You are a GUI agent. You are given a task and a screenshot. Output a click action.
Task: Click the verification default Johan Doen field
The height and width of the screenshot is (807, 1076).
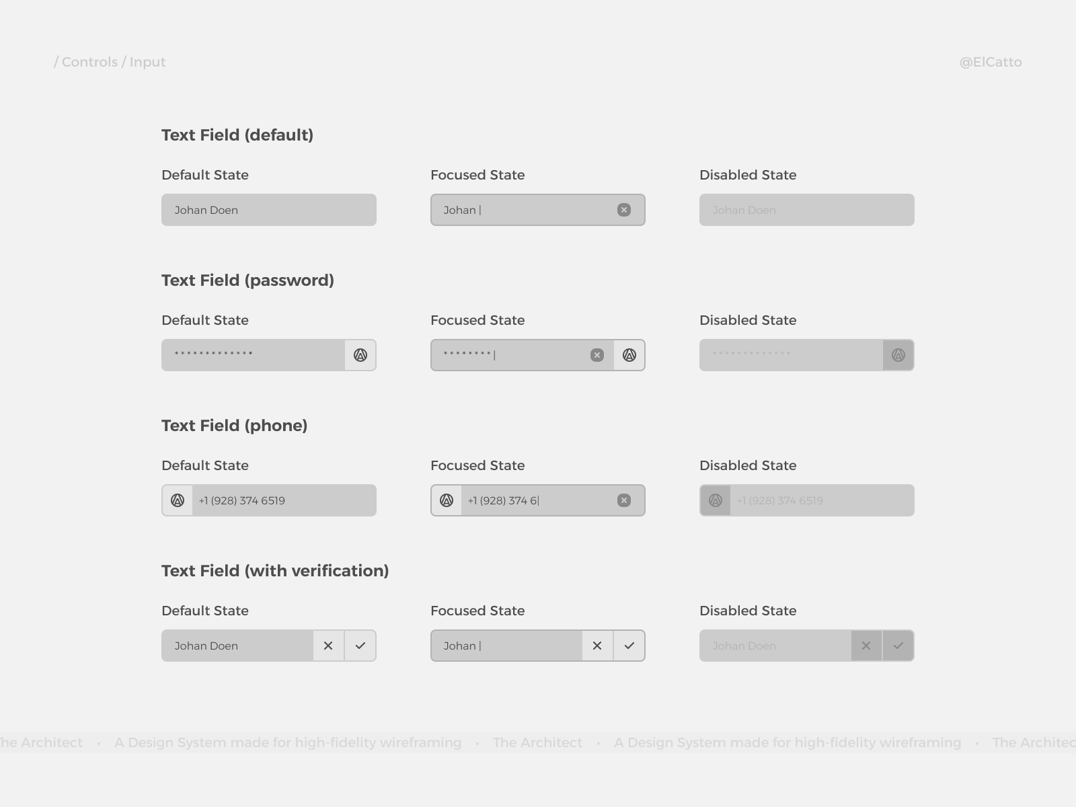click(237, 646)
